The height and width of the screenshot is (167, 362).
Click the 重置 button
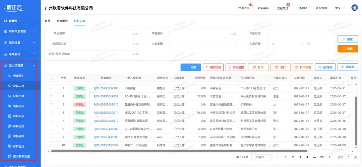tap(348, 39)
